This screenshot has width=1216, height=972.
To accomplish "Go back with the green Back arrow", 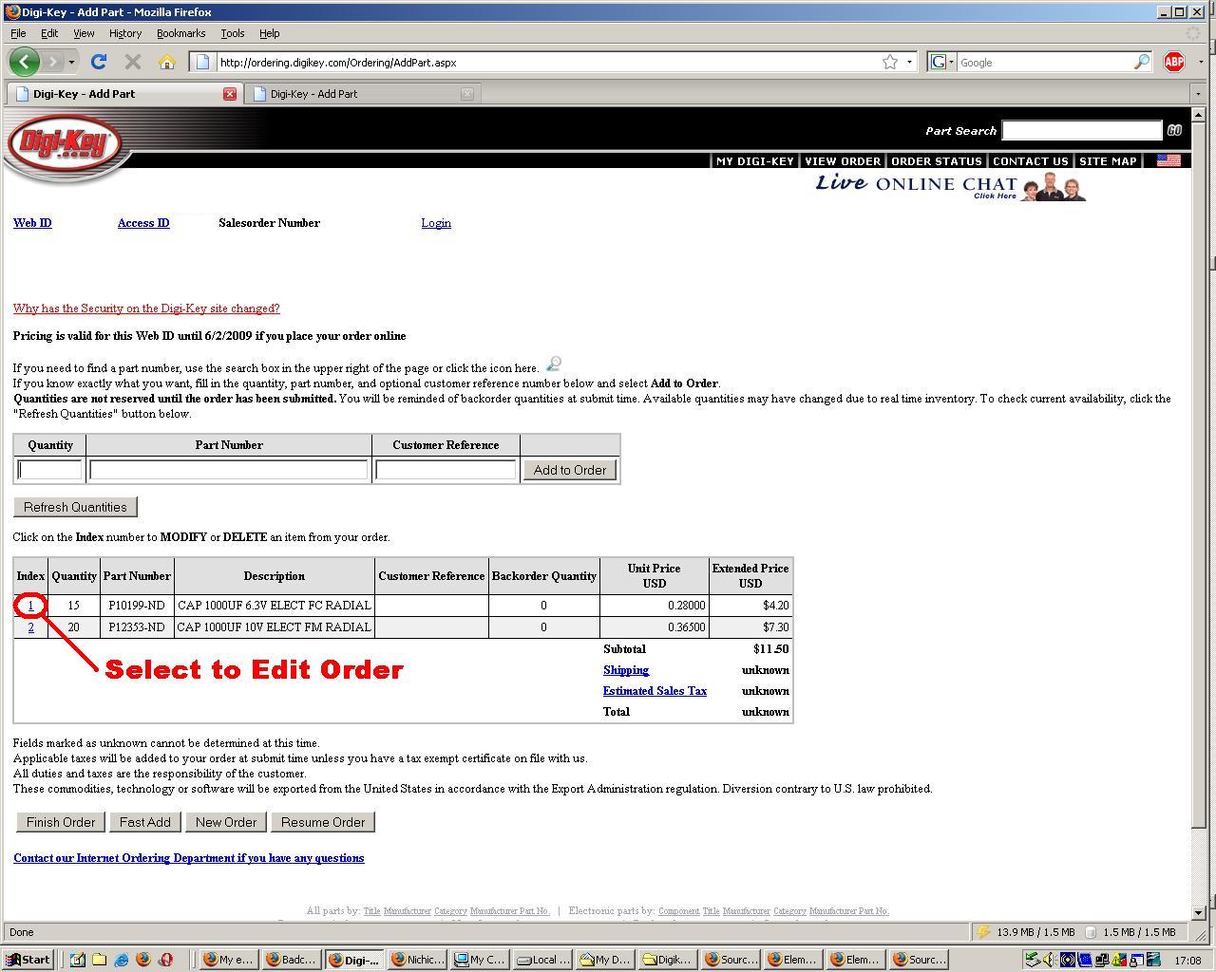I will coord(25,62).
